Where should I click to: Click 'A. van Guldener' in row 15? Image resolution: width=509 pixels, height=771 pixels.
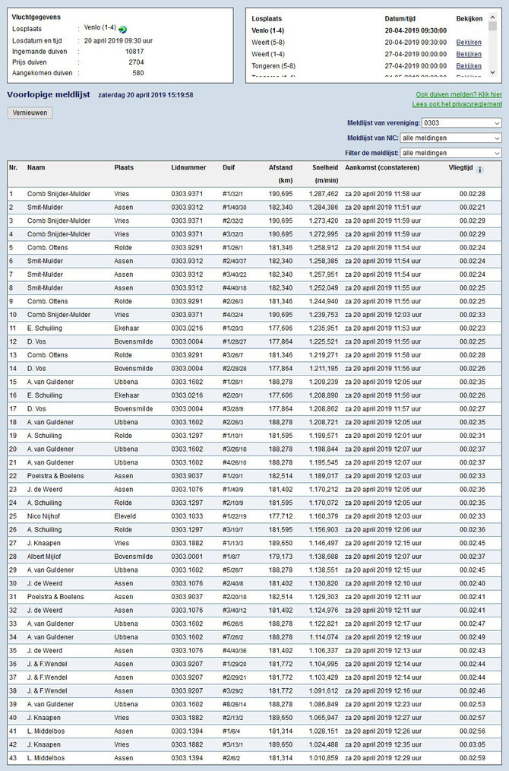pos(51,382)
